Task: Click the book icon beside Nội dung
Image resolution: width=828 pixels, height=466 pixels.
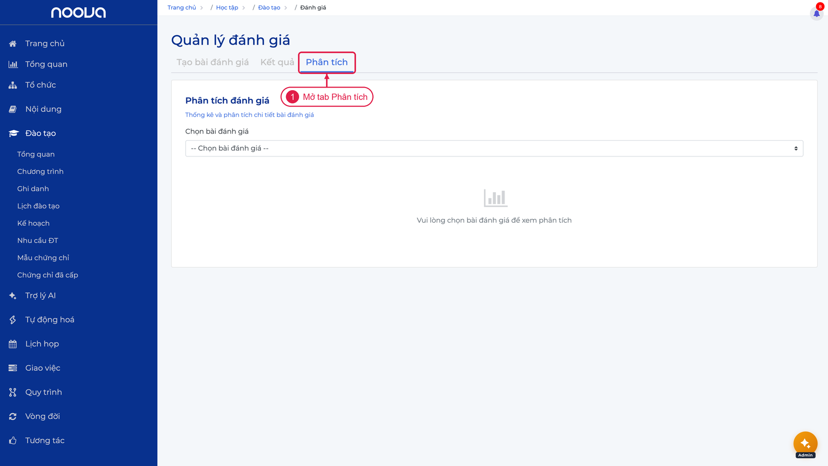Action: click(13, 109)
